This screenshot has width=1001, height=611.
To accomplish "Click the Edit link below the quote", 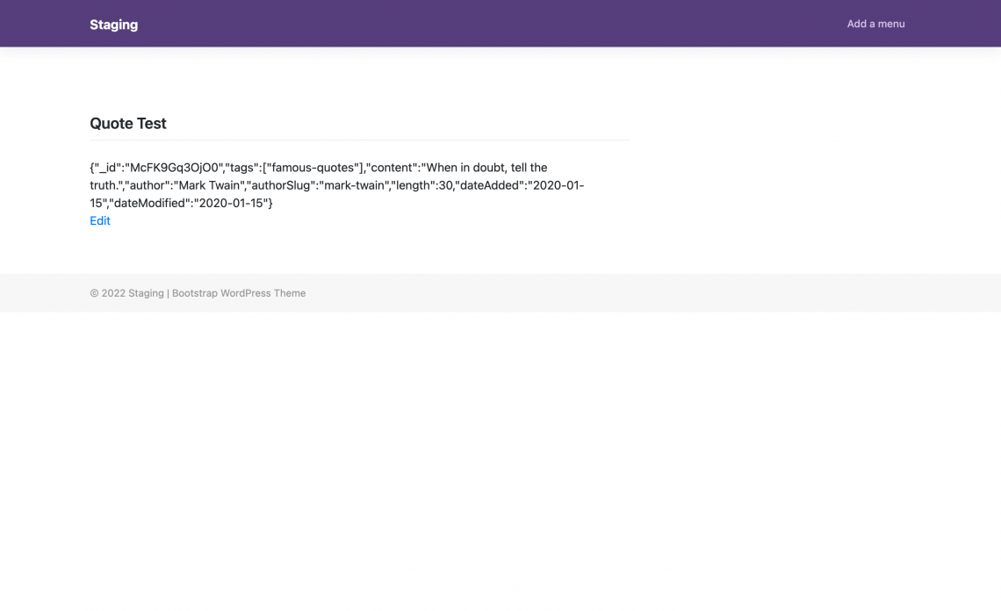I will pos(99,220).
